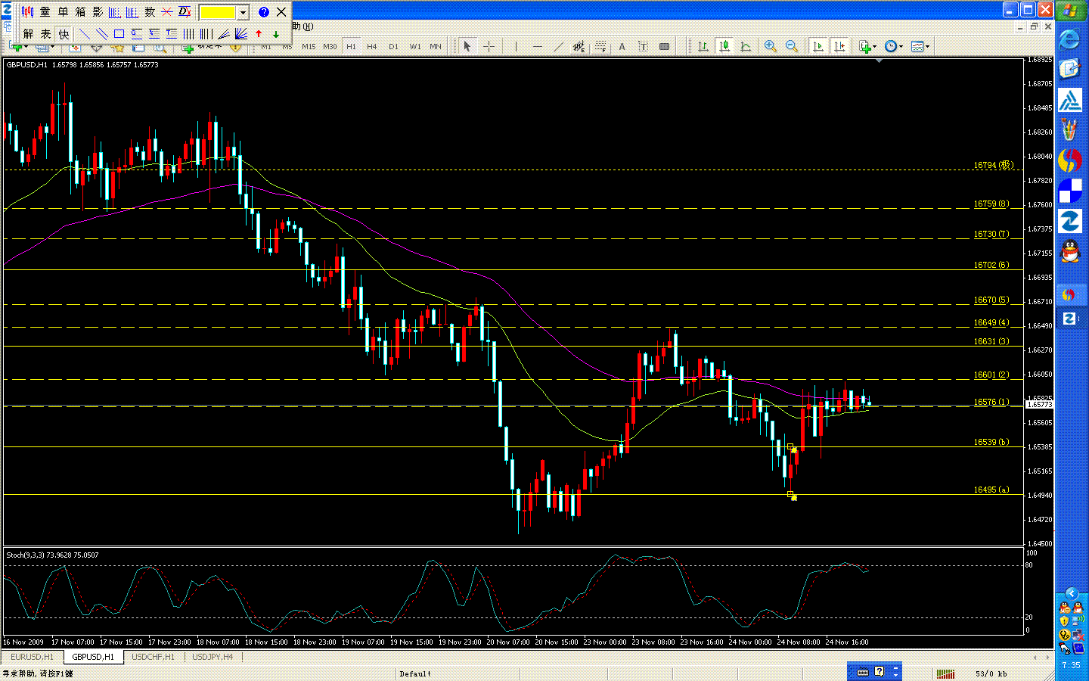The height and width of the screenshot is (681, 1089).
Task: Select the crosshair tool
Action: coord(489,47)
